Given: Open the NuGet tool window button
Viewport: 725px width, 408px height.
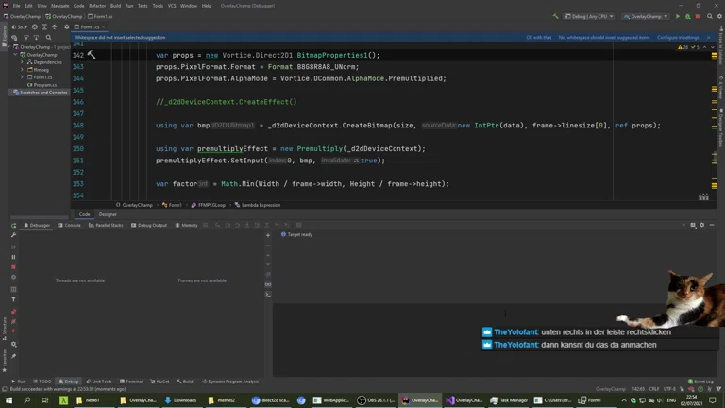Looking at the screenshot, I should (160, 382).
